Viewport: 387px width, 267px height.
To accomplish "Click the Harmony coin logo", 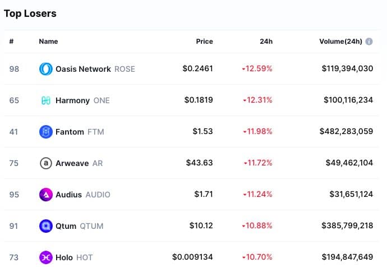I will click(x=46, y=100).
